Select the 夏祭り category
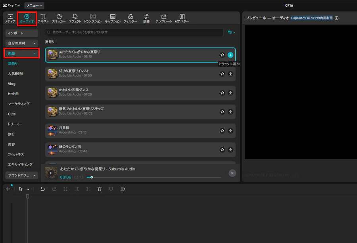357x243 pixels. 13,63
